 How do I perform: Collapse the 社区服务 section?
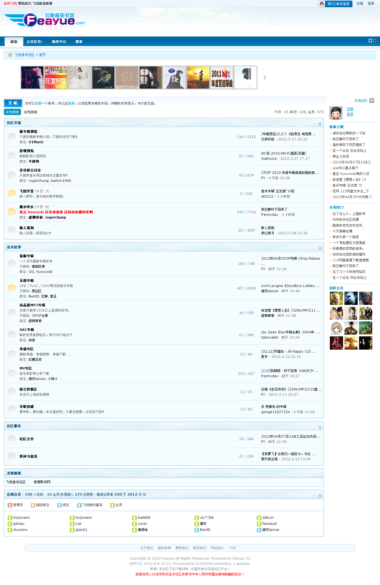coord(320,427)
